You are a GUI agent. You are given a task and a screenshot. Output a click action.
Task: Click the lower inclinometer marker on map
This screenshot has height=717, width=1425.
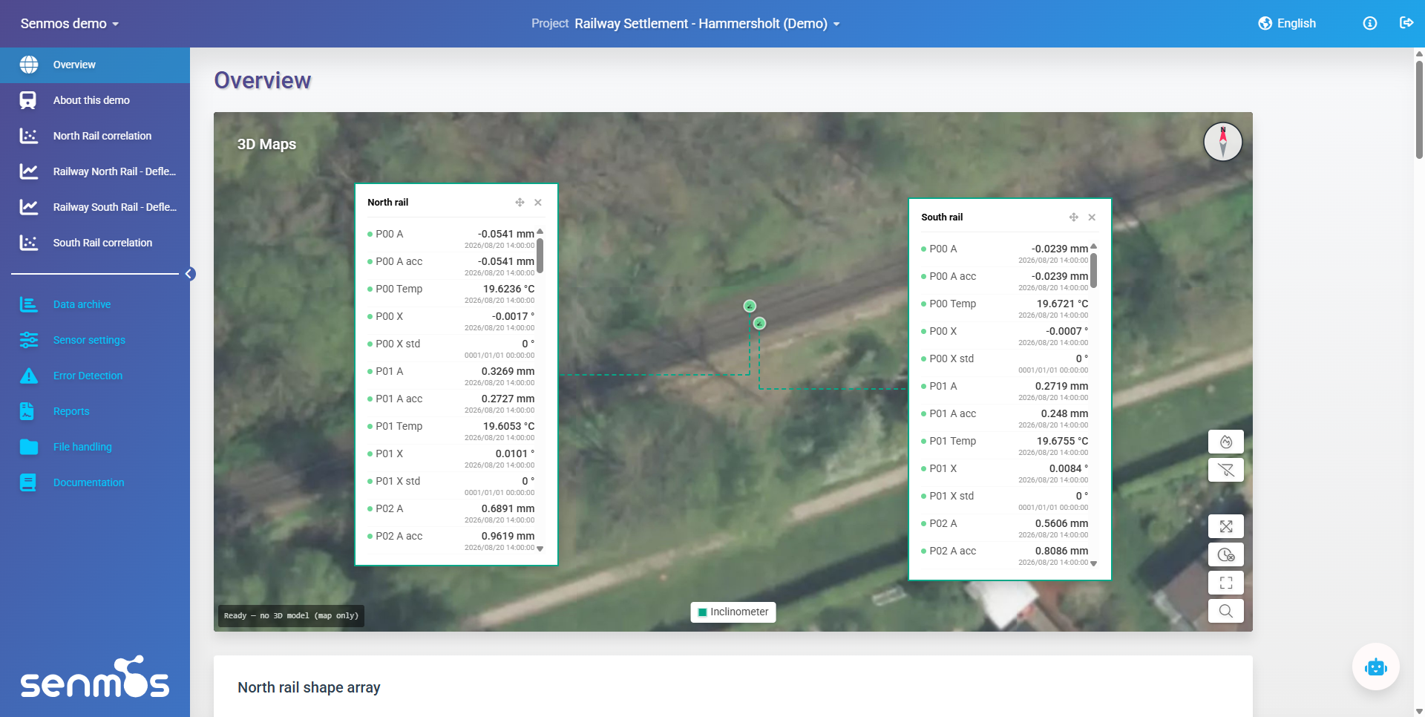(759, 323)
